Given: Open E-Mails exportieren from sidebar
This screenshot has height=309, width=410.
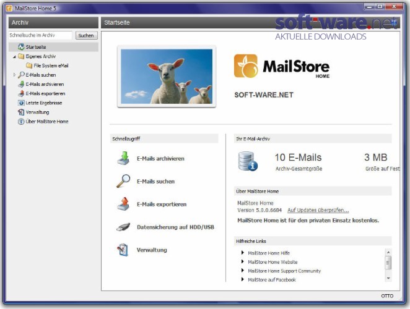Looking at the screenshot, I should click(x=45, y=93).
